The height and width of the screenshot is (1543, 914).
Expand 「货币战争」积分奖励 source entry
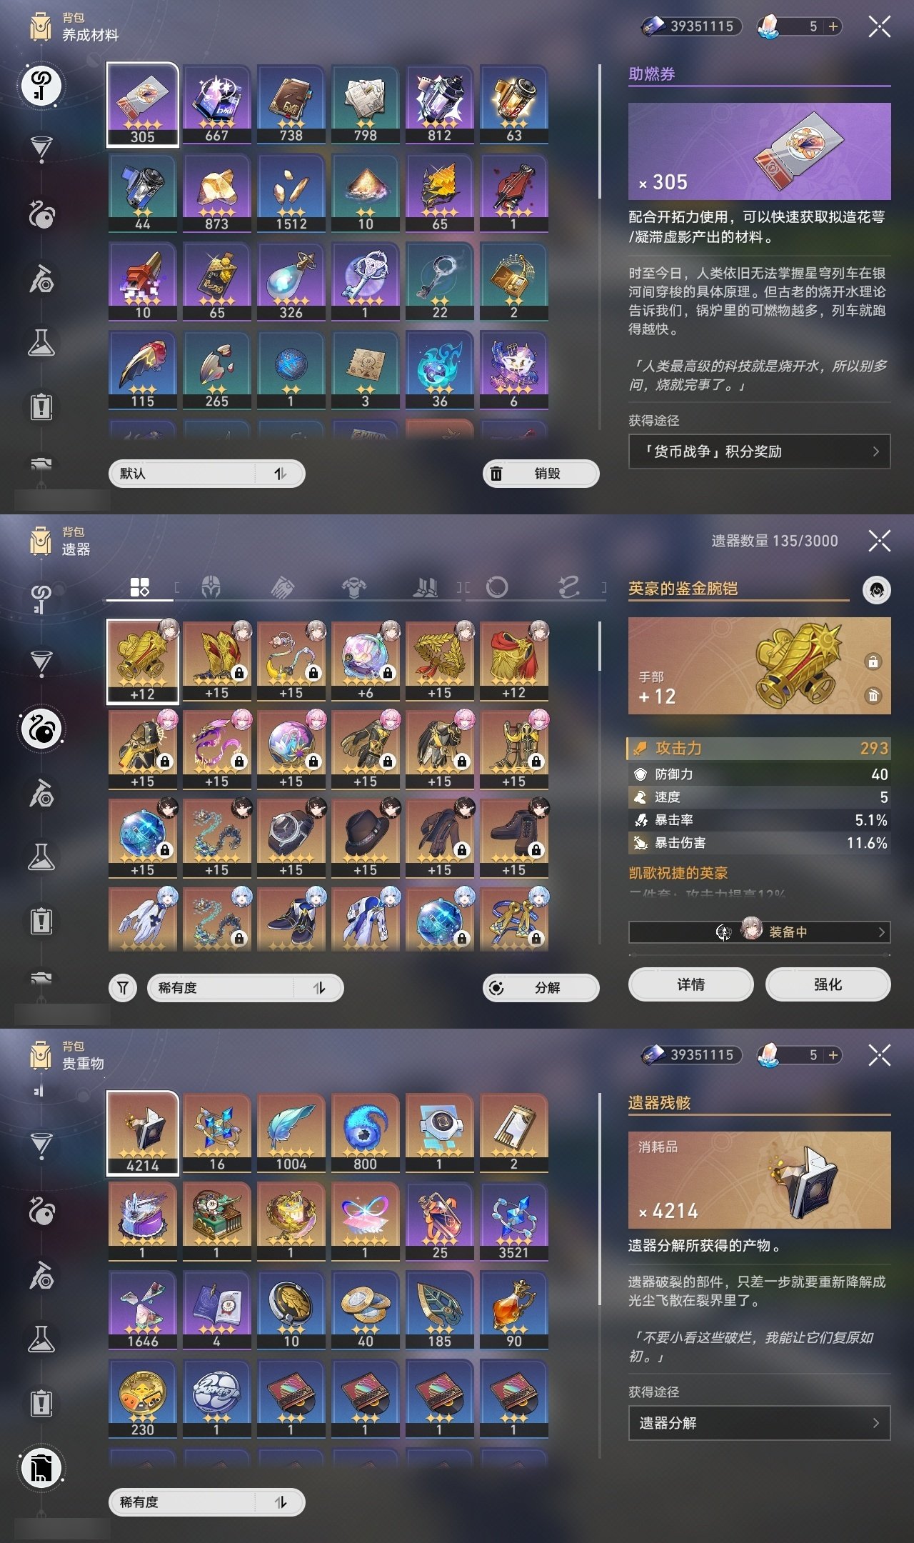759,451
